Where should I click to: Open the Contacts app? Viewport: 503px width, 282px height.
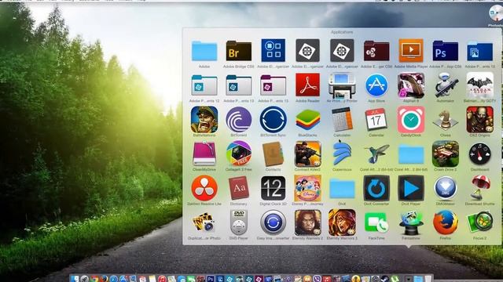273,154
